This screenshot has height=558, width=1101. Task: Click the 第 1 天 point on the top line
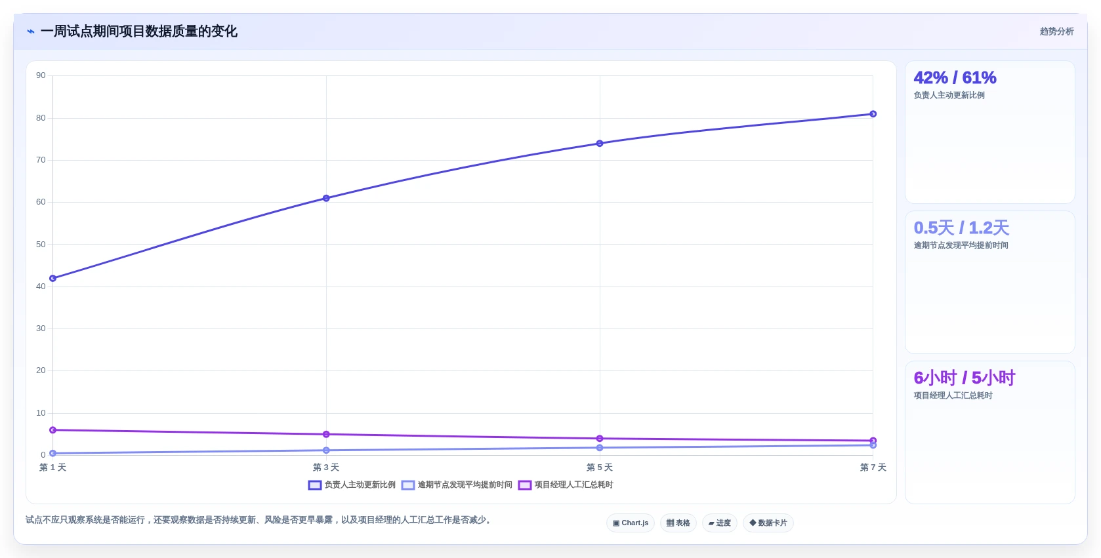coord(53,279)
